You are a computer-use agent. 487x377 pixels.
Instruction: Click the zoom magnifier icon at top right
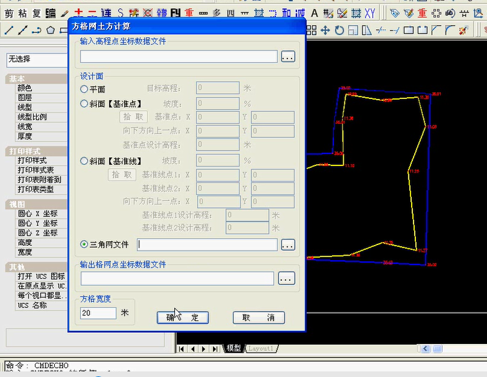pyautogui.click(x=478, y=13)
